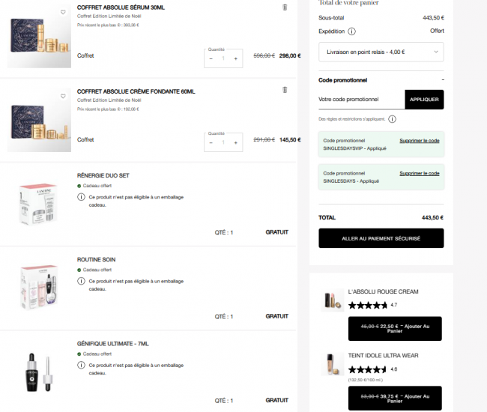Favorite the Coffret Absolue Crème Fondante
This screenshot has width=487, height=412.
point(63,96)
